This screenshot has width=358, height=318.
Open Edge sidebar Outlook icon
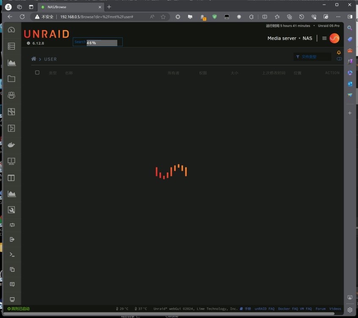(350, 84)
